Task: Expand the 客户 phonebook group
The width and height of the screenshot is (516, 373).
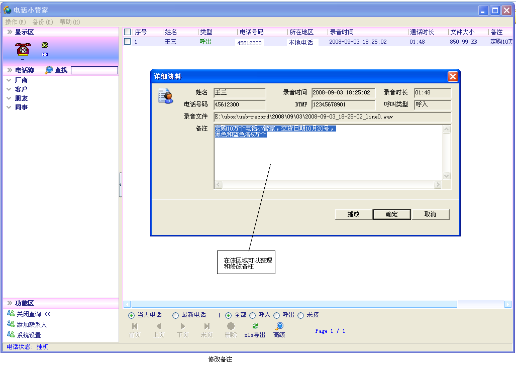Action: (x=9, y=89)
